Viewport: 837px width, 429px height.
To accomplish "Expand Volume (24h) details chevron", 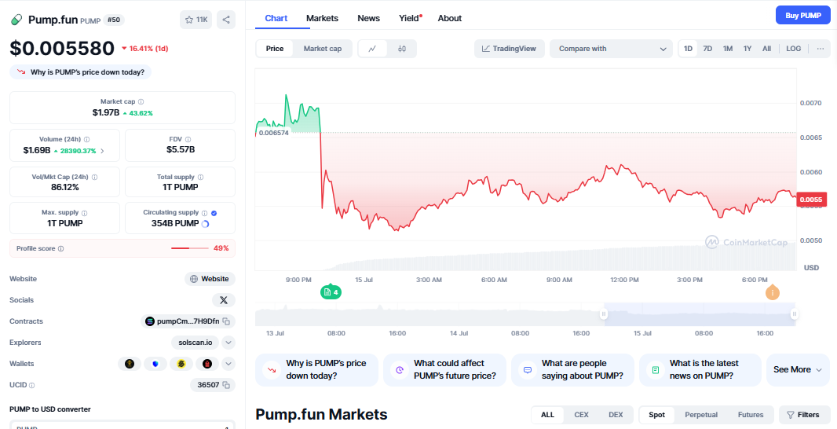I will [102, 151].
